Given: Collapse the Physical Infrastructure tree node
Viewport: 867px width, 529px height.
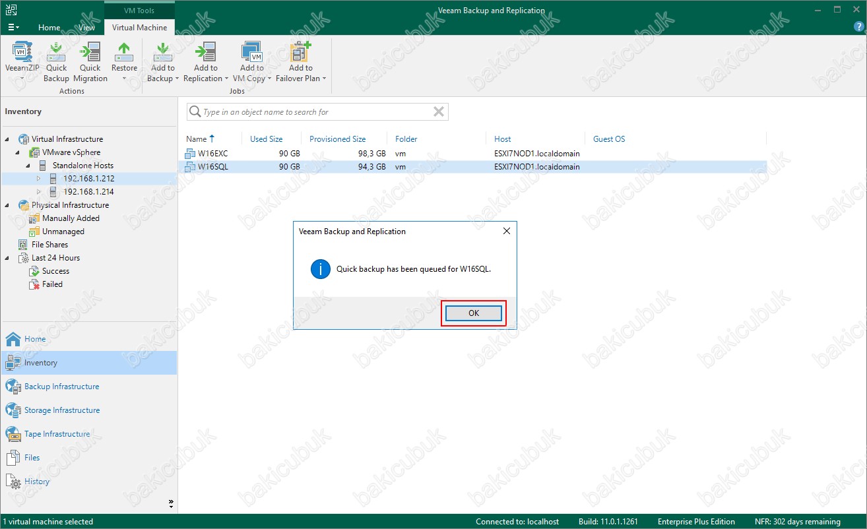Looking at the screenshot, I should (x=7, y=205).
